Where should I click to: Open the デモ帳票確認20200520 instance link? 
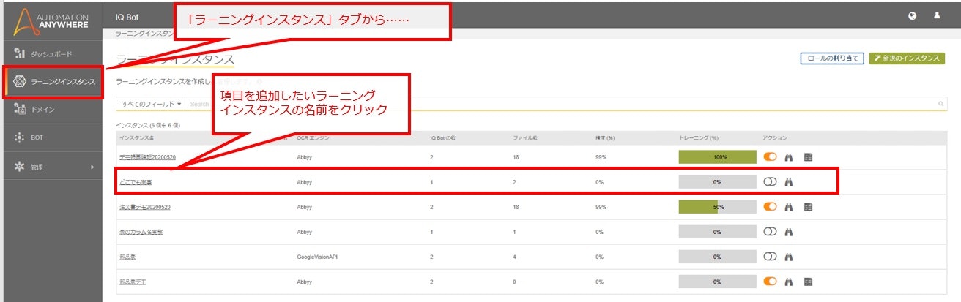(148, 157)
